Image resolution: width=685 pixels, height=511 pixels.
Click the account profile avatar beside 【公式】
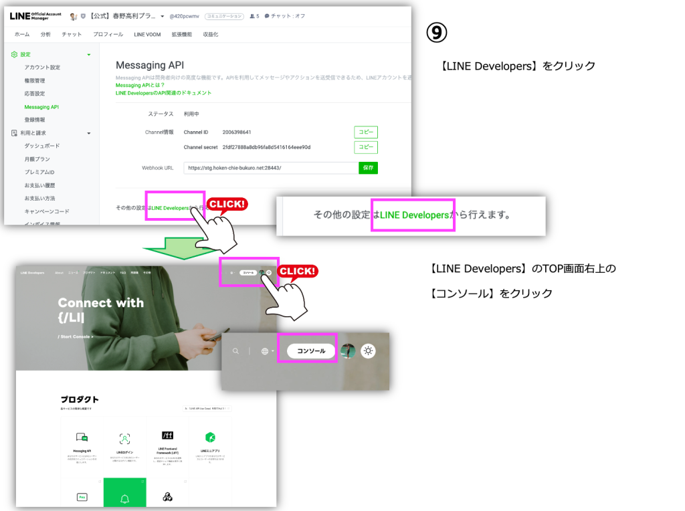tap(74, 16)
